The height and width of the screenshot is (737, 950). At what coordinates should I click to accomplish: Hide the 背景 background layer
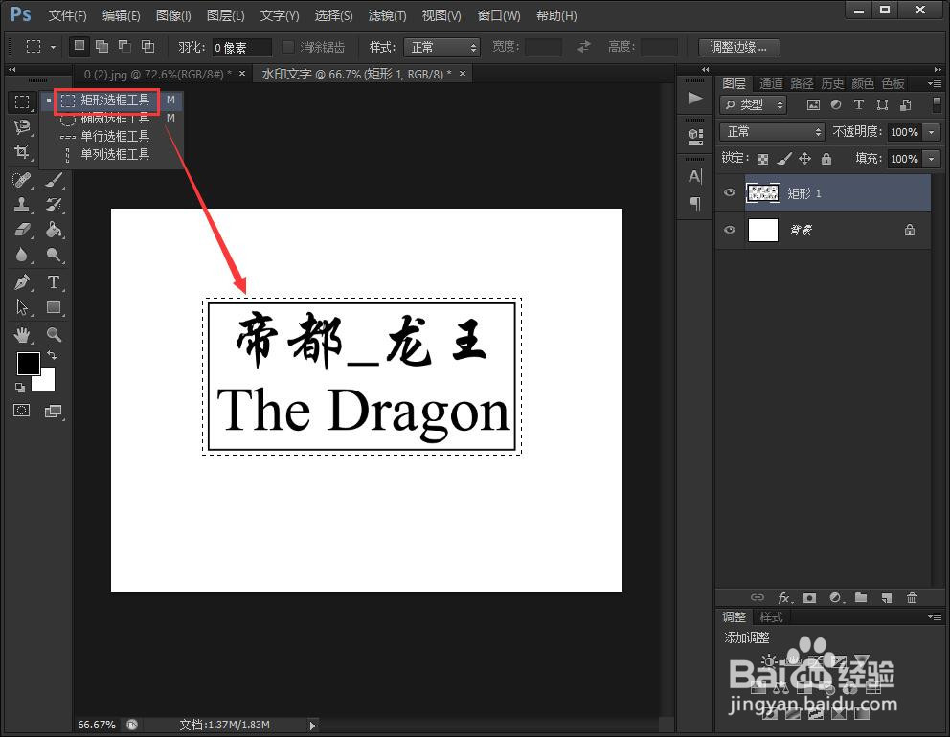click(730, 229)
